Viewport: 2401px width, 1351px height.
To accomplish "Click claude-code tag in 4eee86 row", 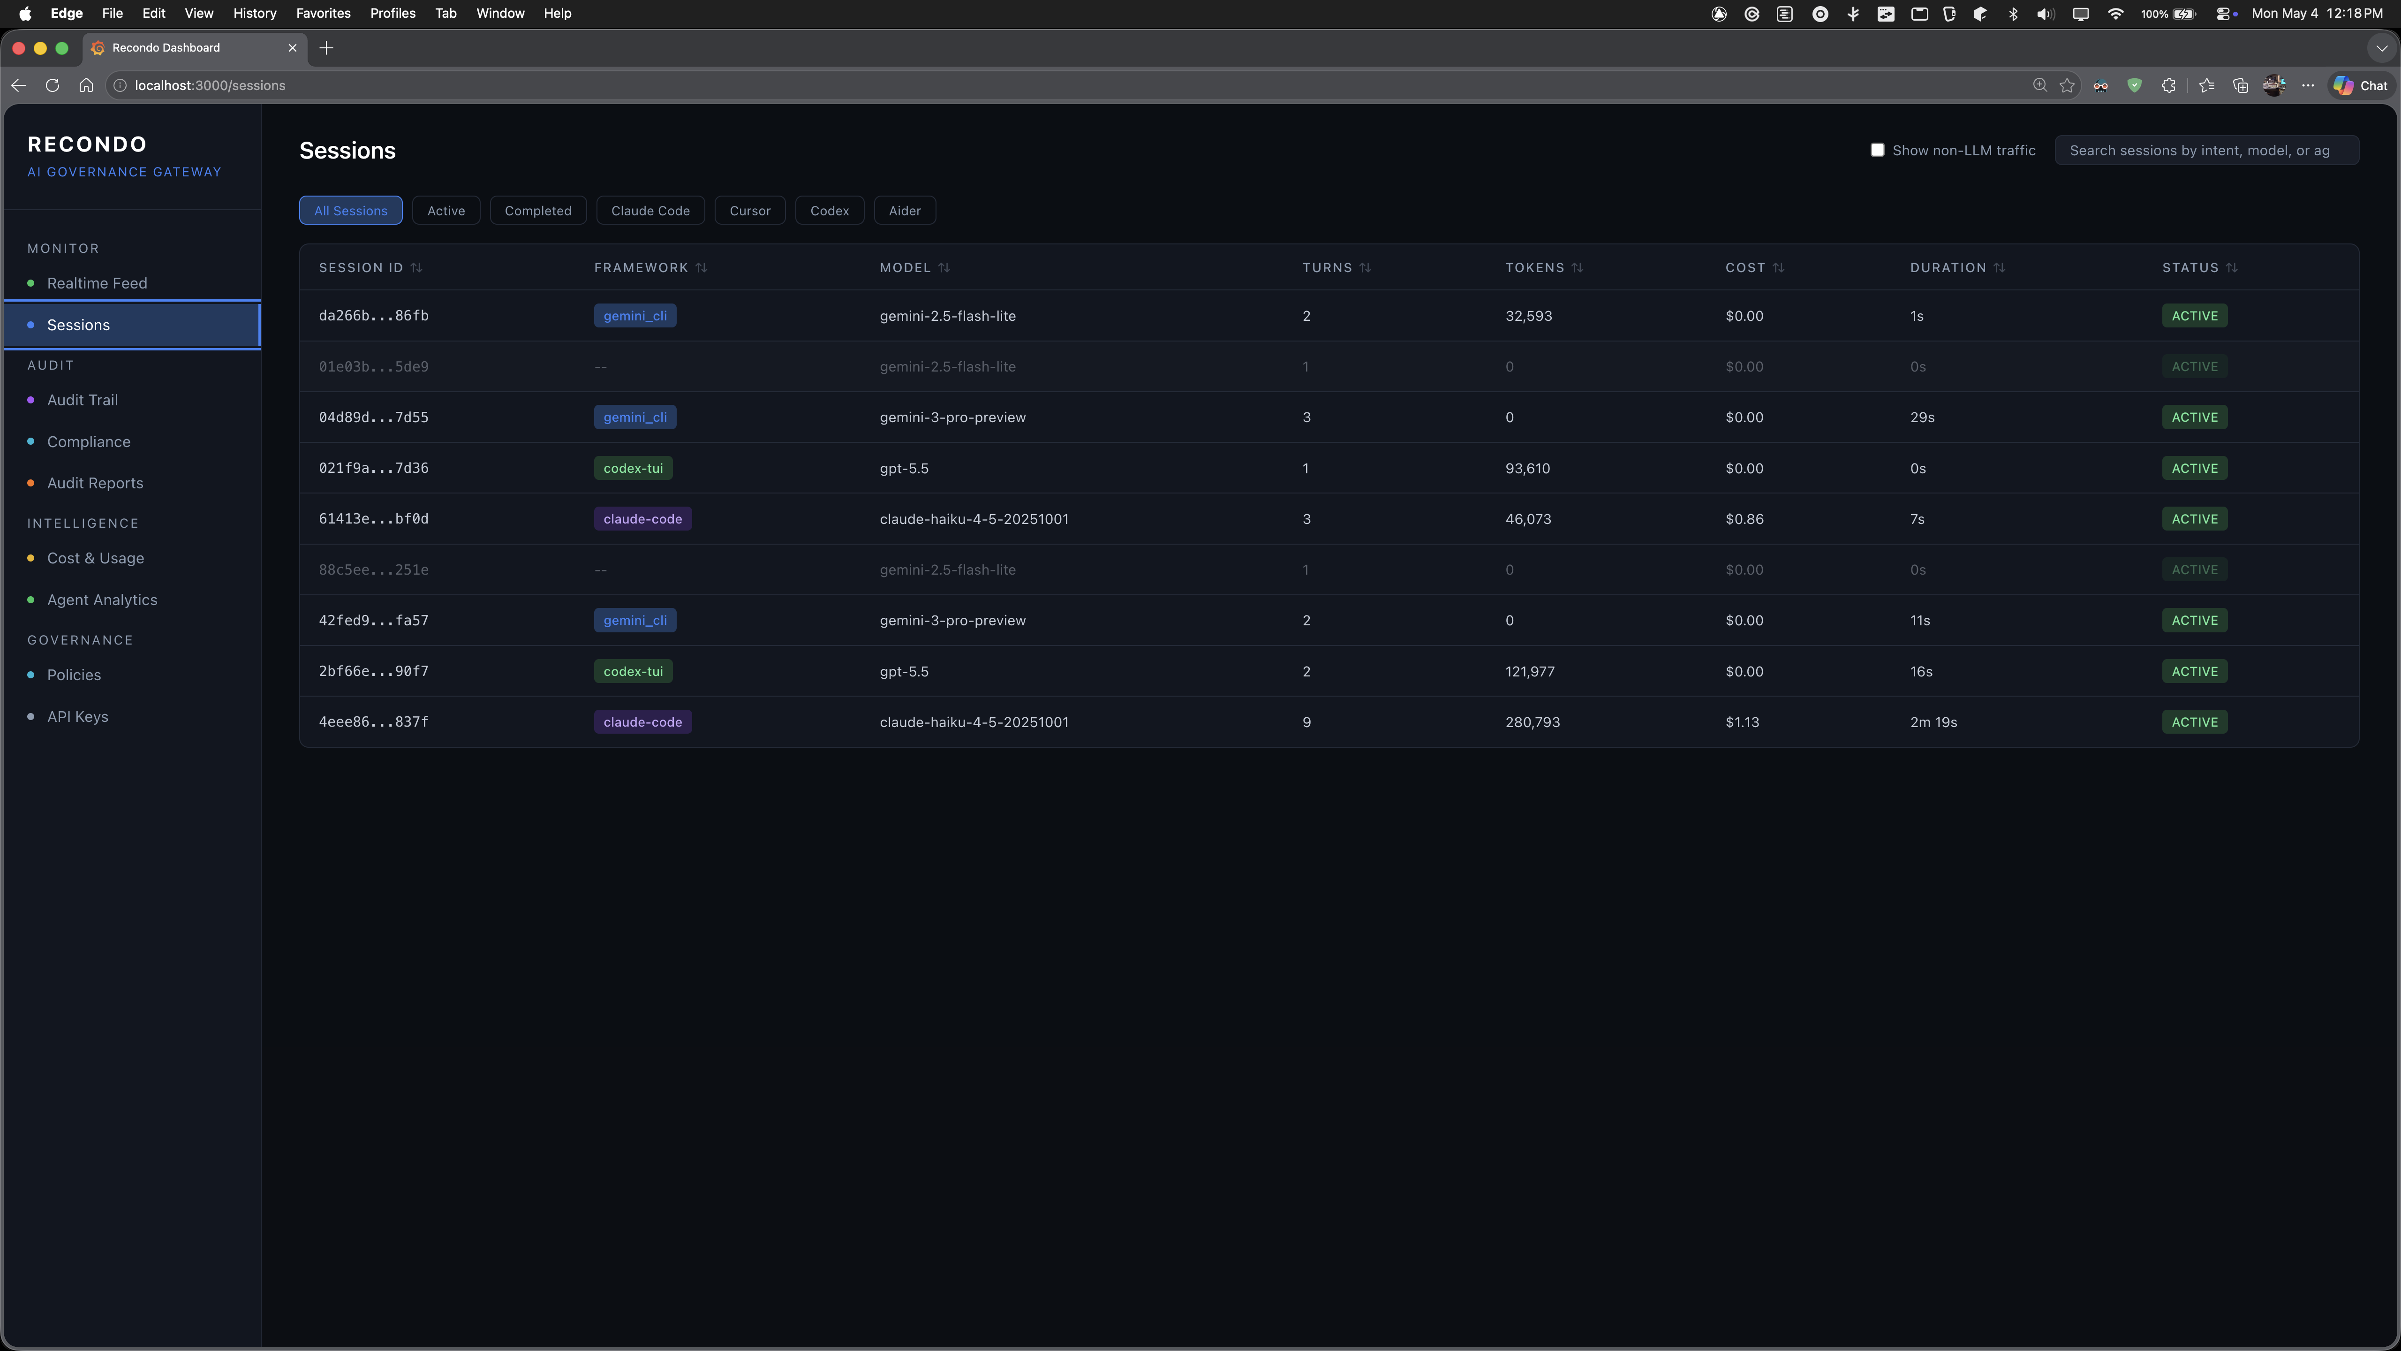I will (642, 721).
